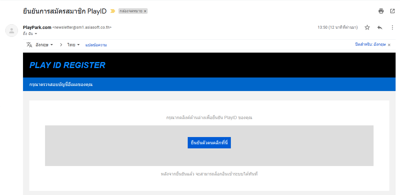Click the sender address newsletter@sm1.asiasoft.co.th

coord(82,27)
